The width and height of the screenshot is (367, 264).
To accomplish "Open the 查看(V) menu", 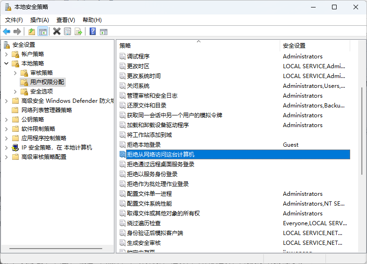I will pos(66,20).
